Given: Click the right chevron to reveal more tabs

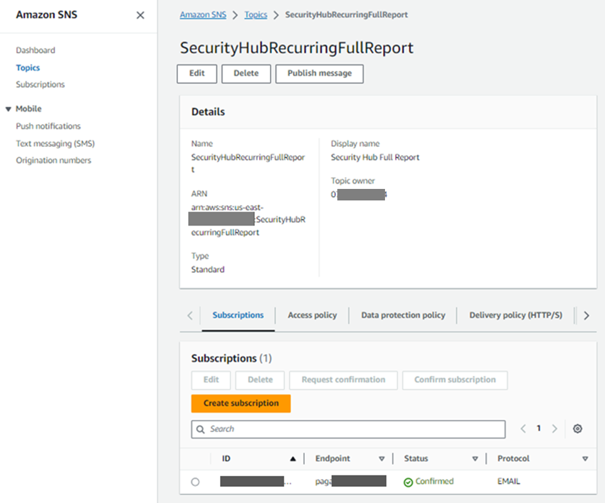Looking at the screenshot, I should click(x=587, y=315).
